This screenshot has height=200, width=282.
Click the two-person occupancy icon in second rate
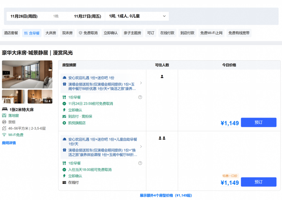(x=162, y=138)
